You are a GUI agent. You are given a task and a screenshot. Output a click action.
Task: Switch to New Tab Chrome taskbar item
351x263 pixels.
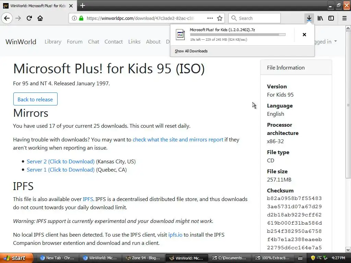point(57,258)
